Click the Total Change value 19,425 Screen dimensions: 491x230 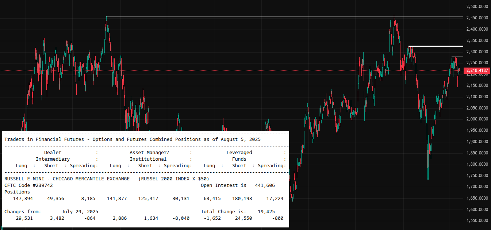[266, 211]
